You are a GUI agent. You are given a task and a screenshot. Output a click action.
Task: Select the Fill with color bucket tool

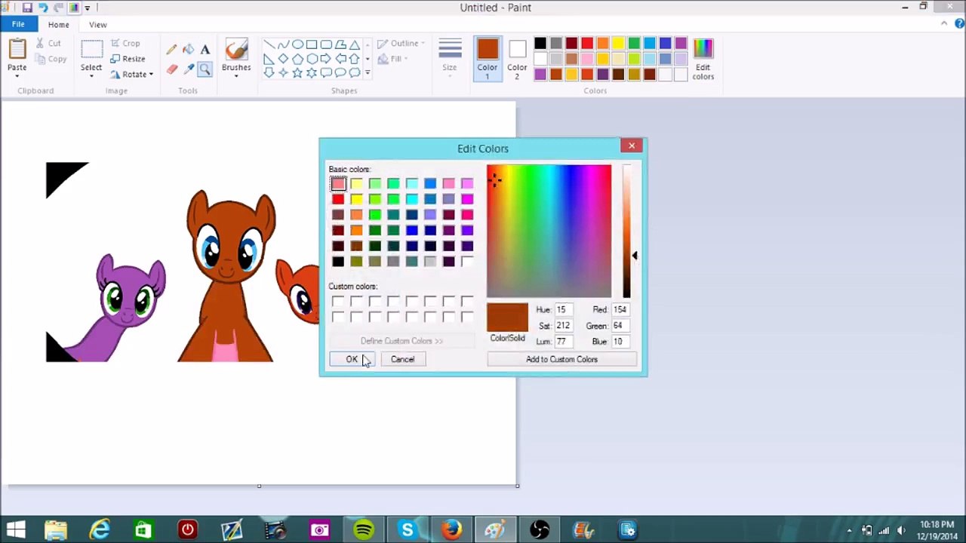pos(189,50)
